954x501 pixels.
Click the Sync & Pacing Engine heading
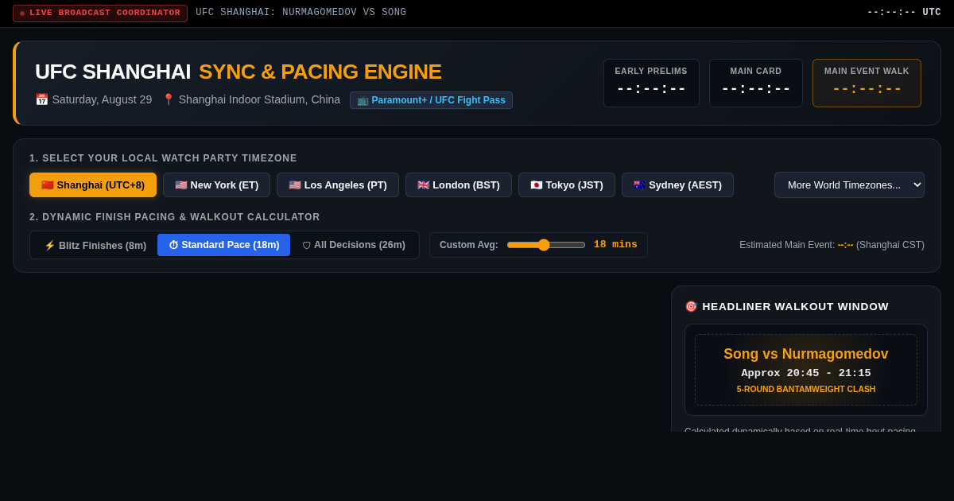tap(320, 72)
